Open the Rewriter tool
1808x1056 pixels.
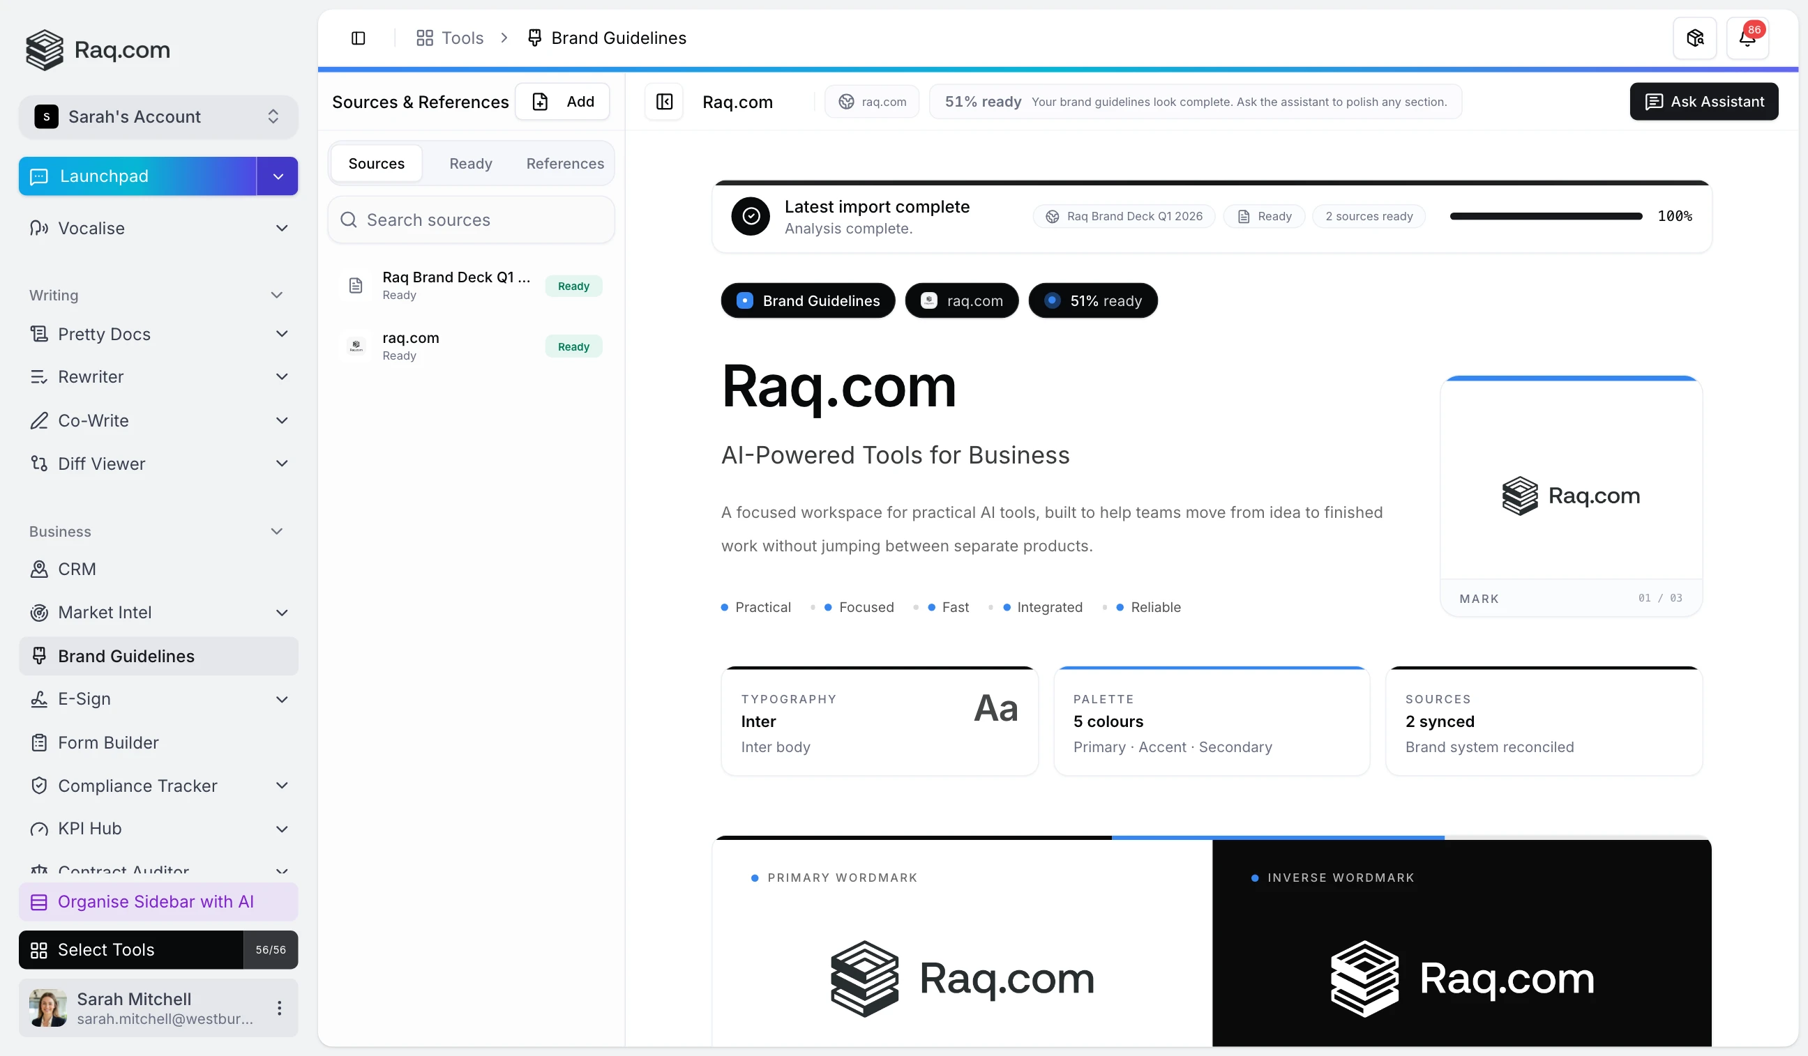pyautogui.click(x=91, y=376)
